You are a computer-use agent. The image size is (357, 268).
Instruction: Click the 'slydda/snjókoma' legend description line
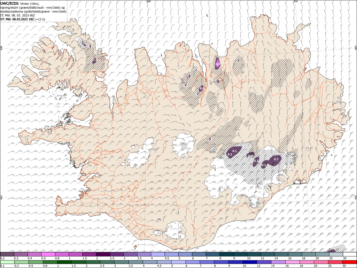point(33,11)
